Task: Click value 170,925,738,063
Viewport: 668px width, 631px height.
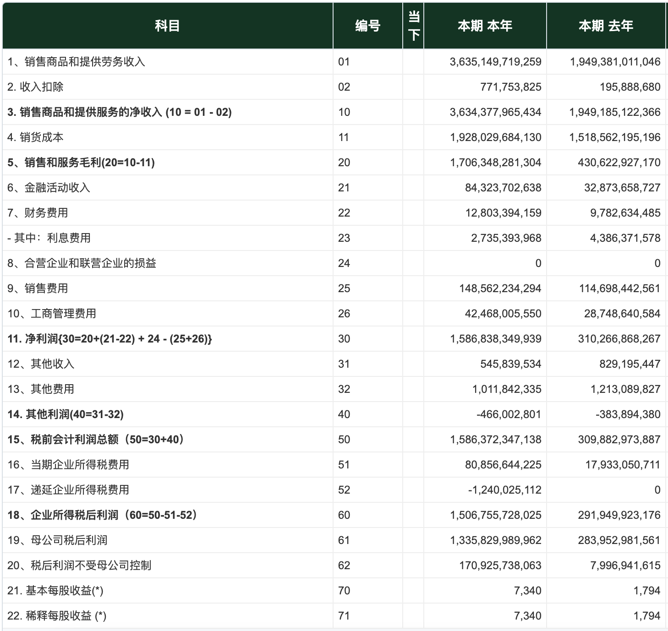Action: (x=500, y=566)
